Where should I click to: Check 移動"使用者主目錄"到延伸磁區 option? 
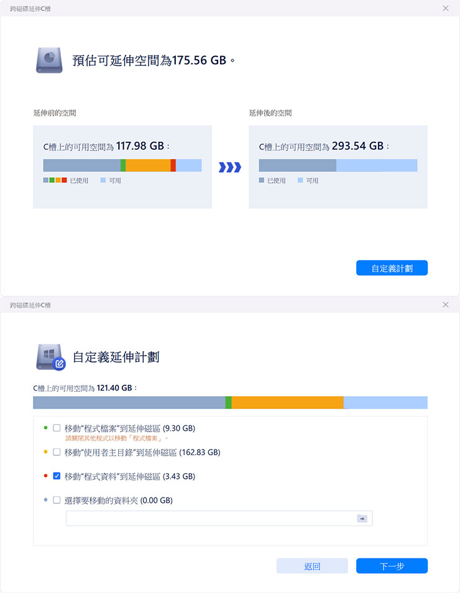57,452
